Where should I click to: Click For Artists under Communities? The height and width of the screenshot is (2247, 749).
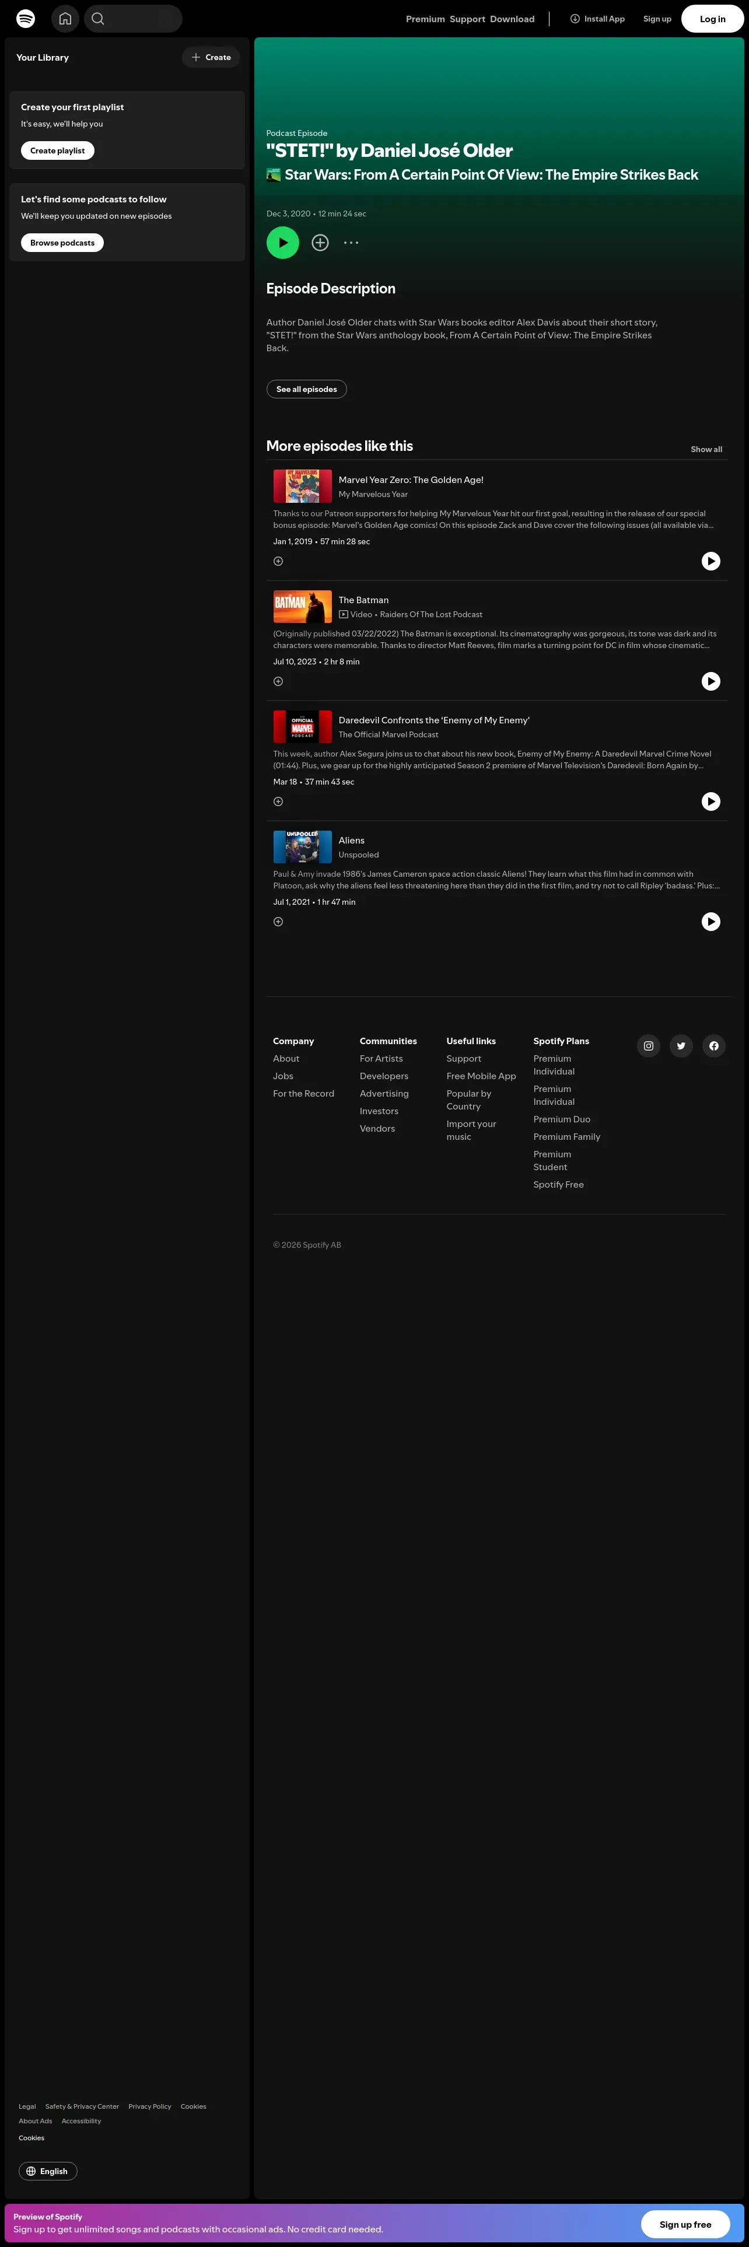381,1059
